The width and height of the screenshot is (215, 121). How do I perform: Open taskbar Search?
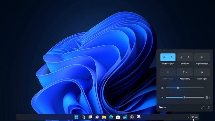[x=83, y=117]
